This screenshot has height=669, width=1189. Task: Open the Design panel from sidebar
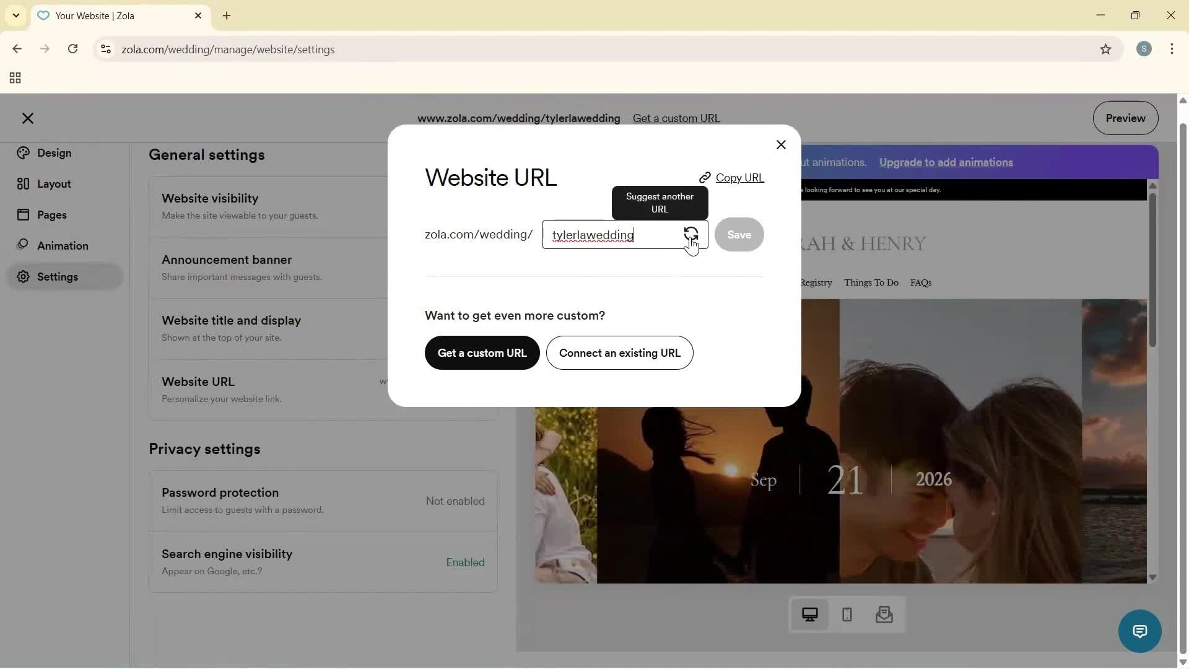click(53, 153)
